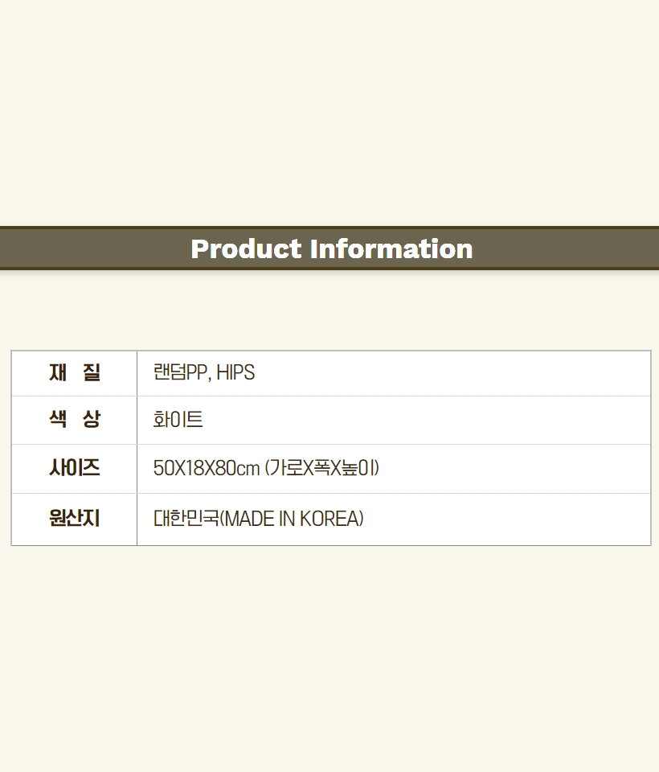Click the 색상 label cell

(x=74, y=420)
